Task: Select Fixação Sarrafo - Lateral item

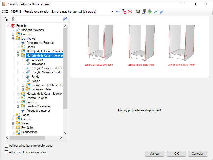Action: (x=47, y=68)
